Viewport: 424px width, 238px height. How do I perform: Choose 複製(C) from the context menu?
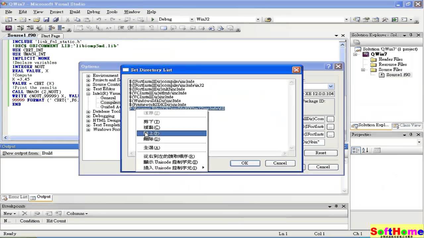(172, 127)
